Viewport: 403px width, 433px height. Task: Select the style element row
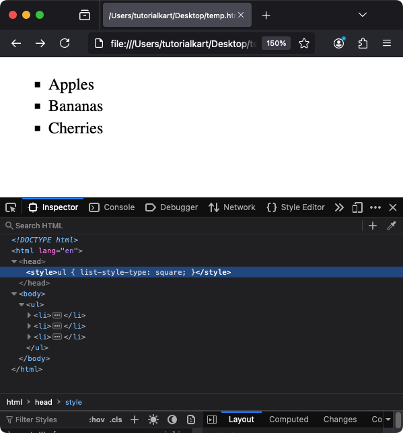pos(201,272)
